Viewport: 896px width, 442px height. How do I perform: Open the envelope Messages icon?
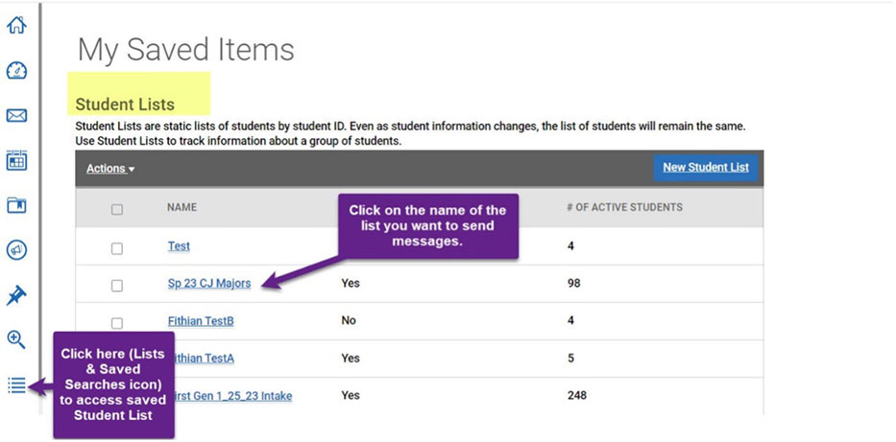[x=16, y=116]
